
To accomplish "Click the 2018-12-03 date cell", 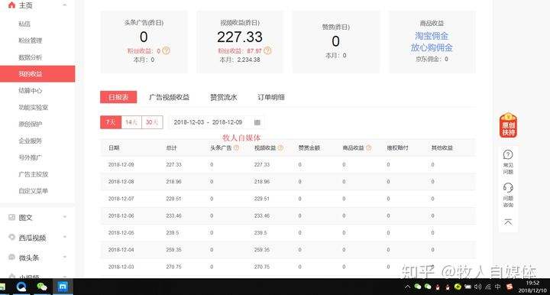I will (x=121, y=267).
